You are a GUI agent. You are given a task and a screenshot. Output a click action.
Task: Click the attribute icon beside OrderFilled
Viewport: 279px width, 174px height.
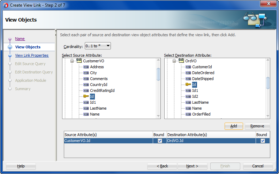pyautogui.click(x=188, y=114)
